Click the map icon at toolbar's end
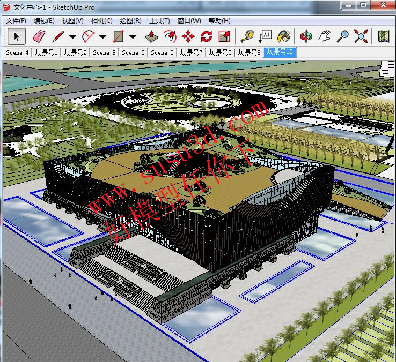396x362 pixels. (383, 36)
